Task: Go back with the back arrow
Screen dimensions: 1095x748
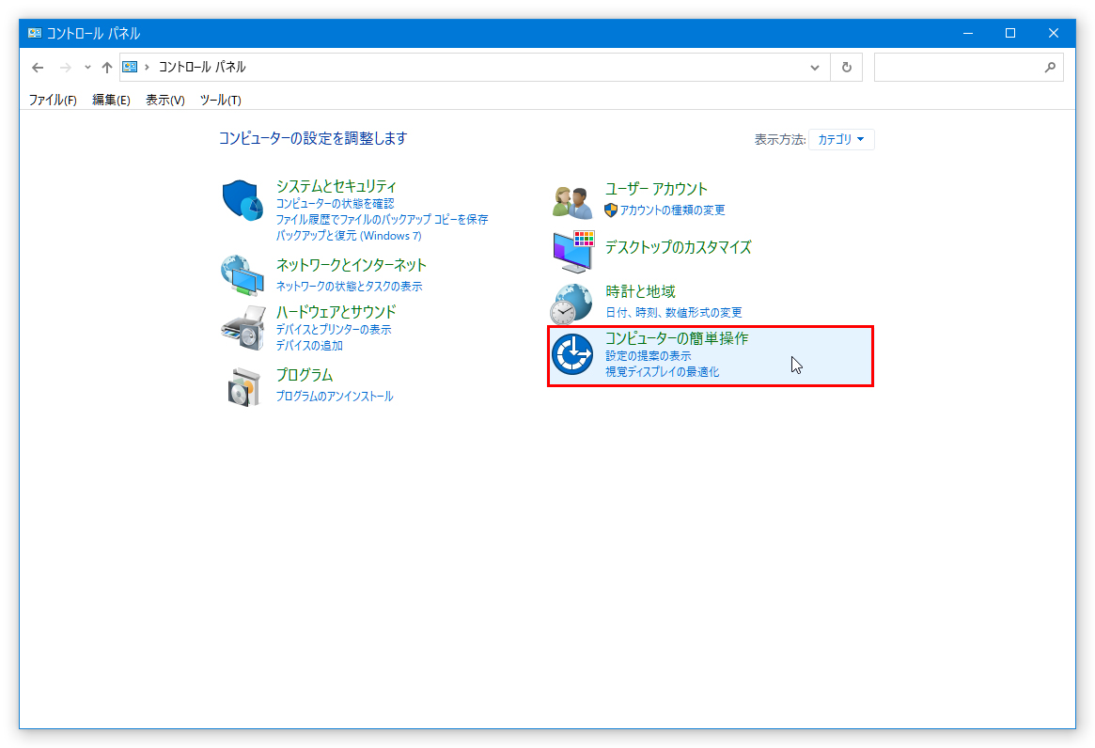Action: [x=38, y=68]
